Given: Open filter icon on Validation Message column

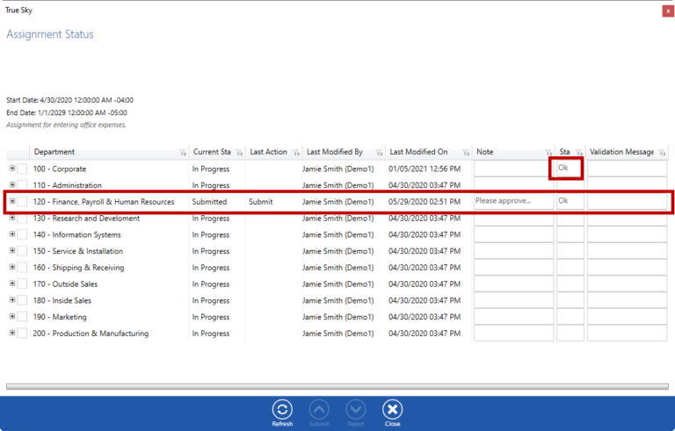Looking at the screenshot, I should click(x=661, y=153).
